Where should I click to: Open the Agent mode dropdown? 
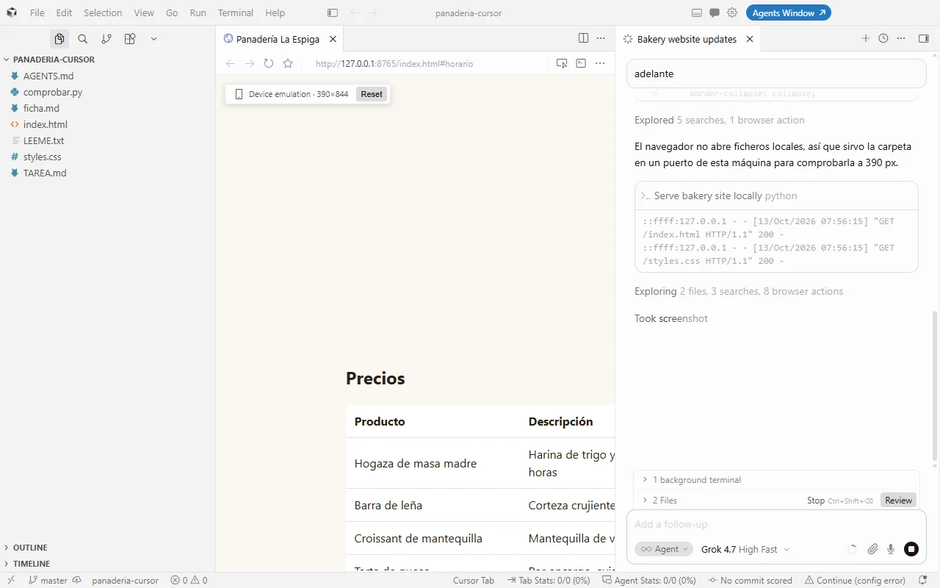(664, 549)
